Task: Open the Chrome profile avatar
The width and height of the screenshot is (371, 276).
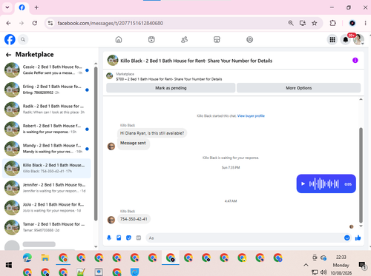Action: [352, 23]
